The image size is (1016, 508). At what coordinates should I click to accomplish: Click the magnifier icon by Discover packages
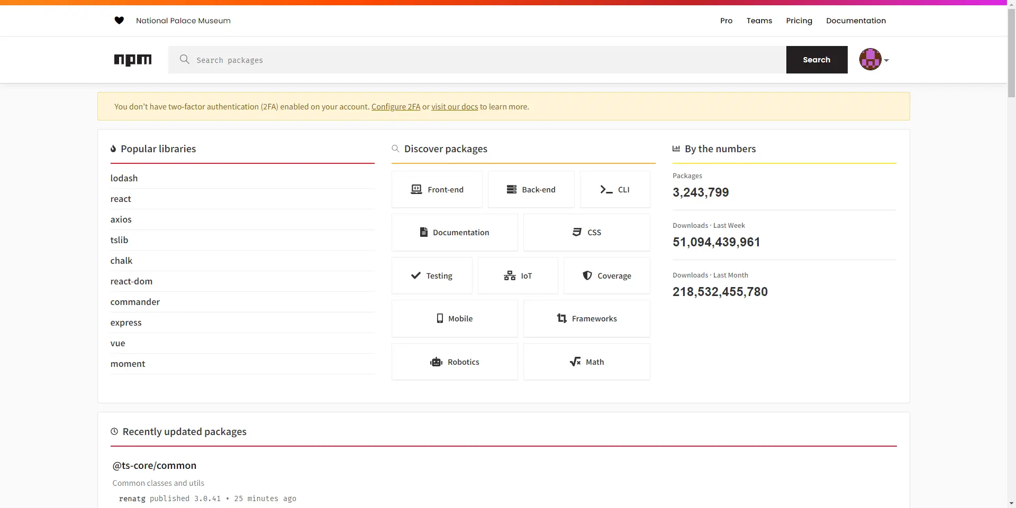pyautogui.click(x=395, y=149)
